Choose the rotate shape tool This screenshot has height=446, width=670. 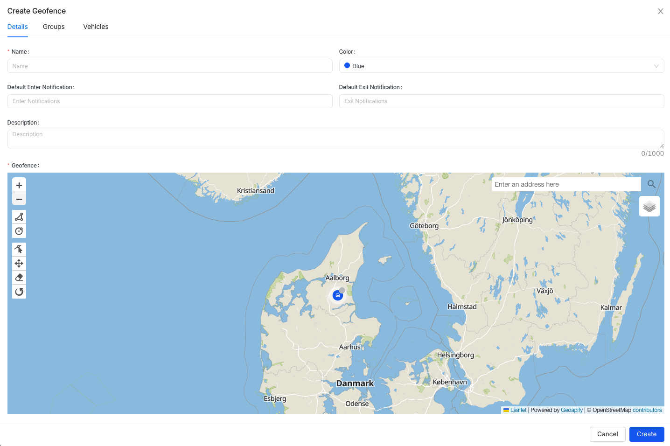(19, 292)
